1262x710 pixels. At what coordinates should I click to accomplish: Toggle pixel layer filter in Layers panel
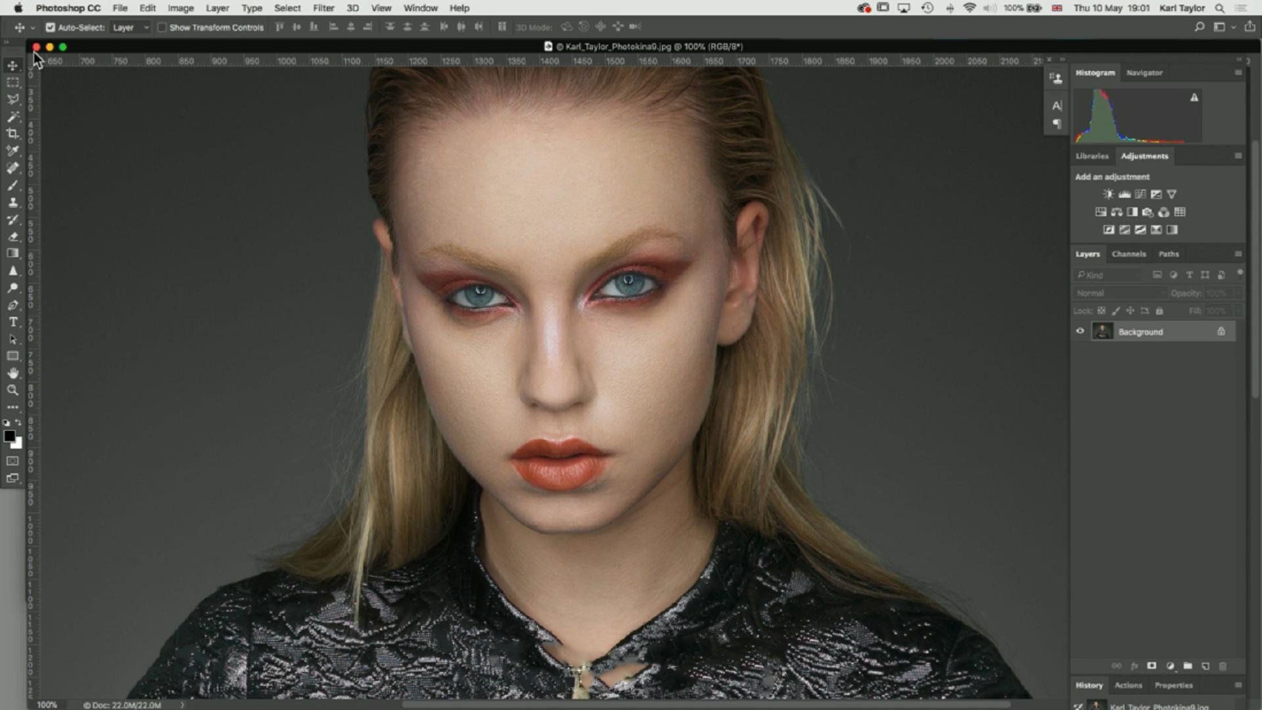point(1157,275)
